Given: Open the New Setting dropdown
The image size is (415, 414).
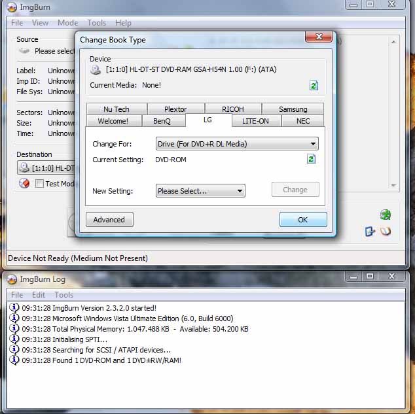Looking at the screenshot, I should point(200,190).
